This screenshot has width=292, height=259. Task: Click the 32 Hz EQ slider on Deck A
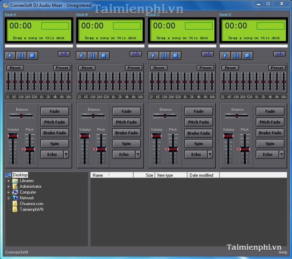(8, 82)
